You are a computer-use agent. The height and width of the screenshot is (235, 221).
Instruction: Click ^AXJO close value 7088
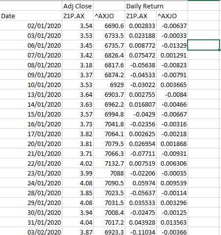coord(109,173)
